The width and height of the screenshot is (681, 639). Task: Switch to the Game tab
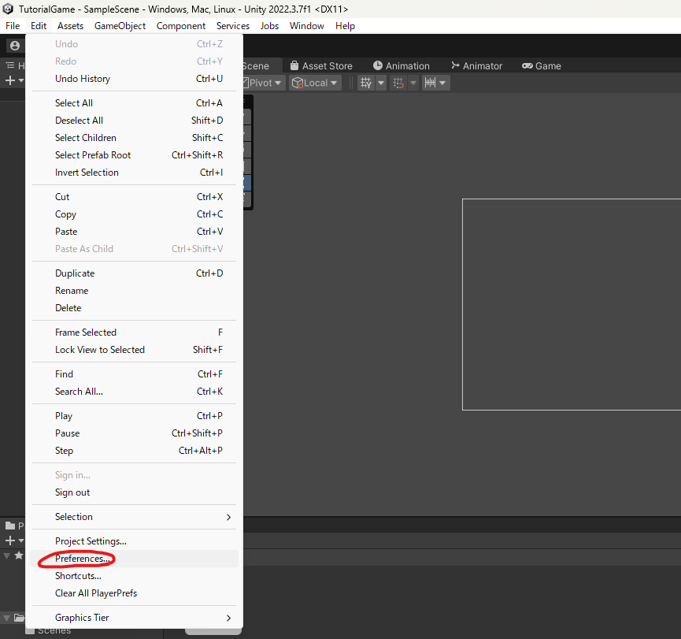click(x=542, y=65)
